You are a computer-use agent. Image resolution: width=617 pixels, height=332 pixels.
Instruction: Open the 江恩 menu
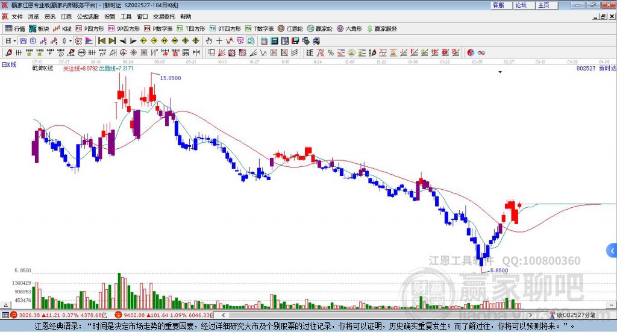pos(66,16)
